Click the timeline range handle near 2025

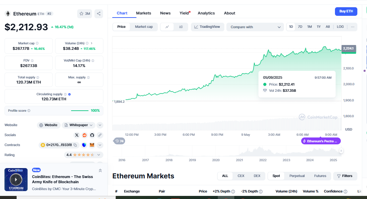point(341,151)
